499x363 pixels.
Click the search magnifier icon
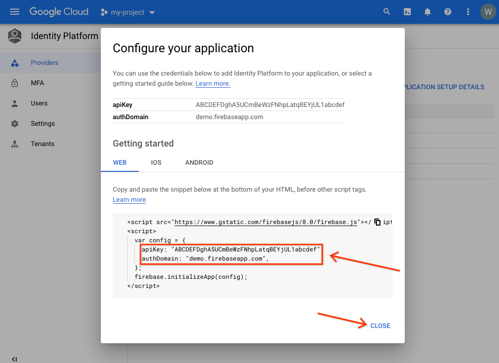[387, 12]
